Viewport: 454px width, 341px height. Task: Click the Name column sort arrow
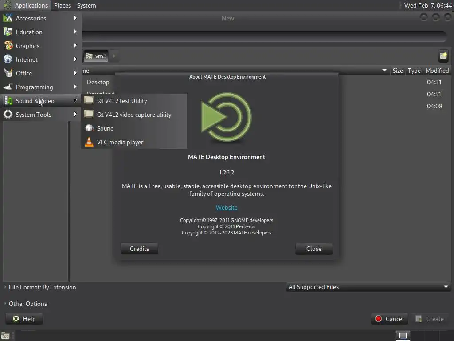[384, 71]
